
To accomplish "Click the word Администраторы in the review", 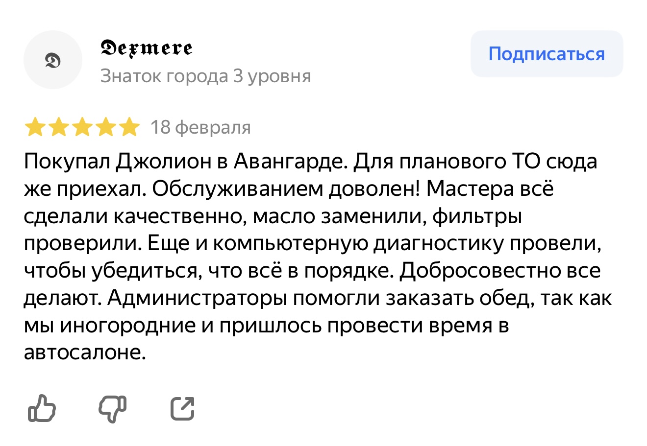I will [197, 298].
